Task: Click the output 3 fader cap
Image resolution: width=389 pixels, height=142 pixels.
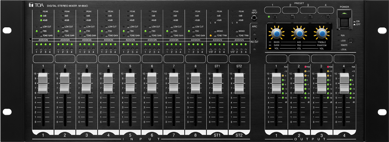Action: coord(322,83)
